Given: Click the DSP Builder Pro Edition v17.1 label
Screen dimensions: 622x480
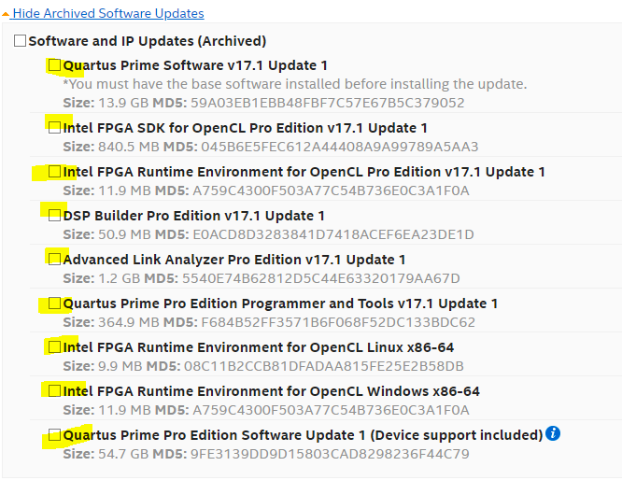Looking at the screenshot, I should pos(193,216).
